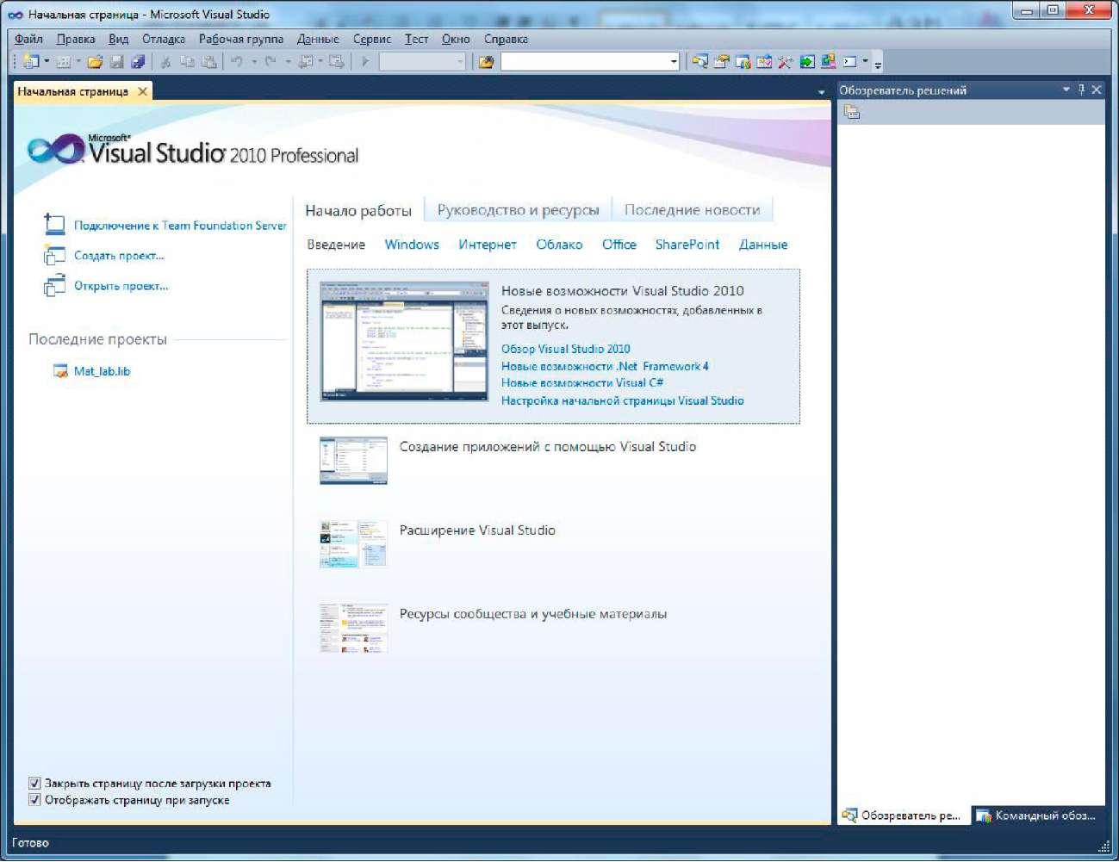Click the Save diskette icon
This screenshot has width=1119, height=862.
pyautogui.click(x=117, y=61)
